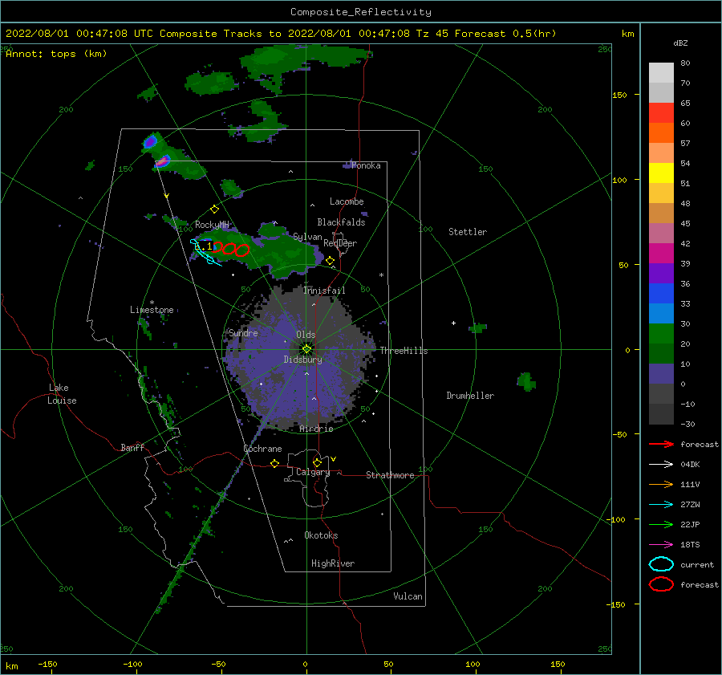The height and width of the screenshot is (675, 722).
Task: Select the yellow 51 dBZ color swatch
Action: point(661,173)
